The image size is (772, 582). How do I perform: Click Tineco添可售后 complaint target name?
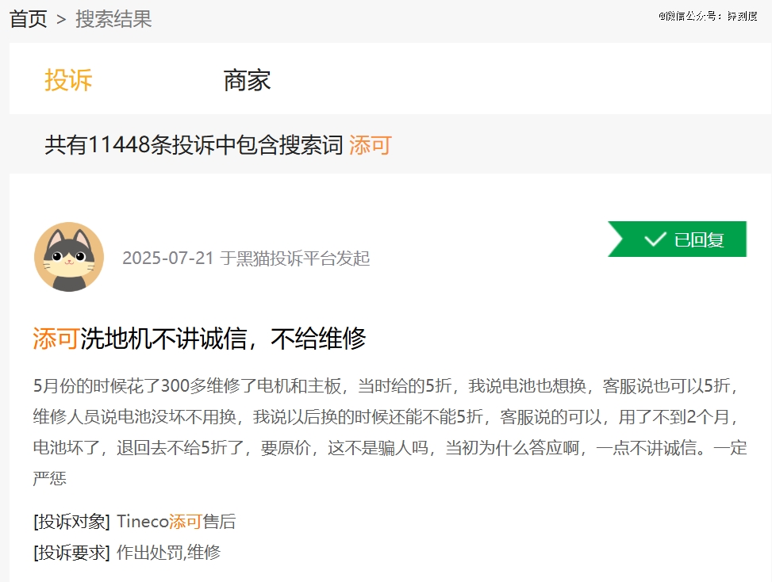point(176,522)
